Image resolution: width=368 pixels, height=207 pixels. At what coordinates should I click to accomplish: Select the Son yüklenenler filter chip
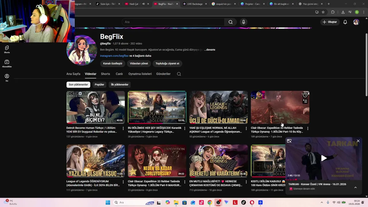(78, 85)
